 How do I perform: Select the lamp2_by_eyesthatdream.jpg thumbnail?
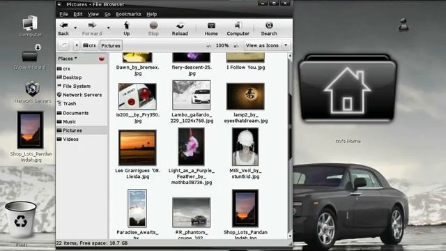coord(245,96)
